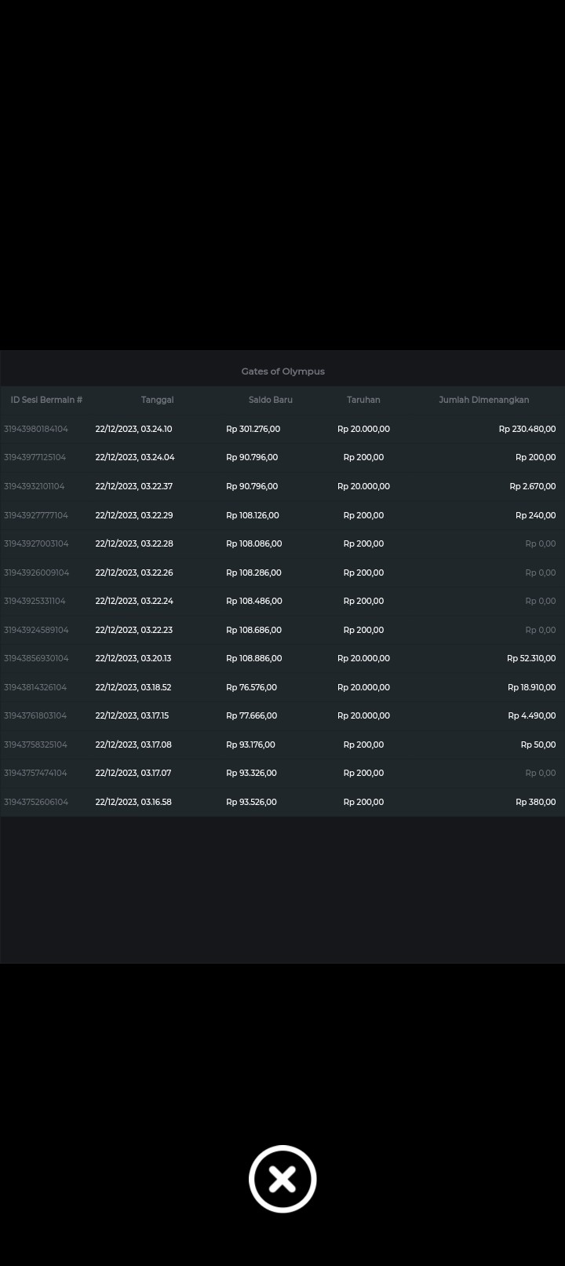The width and height of the screenshot is (565, 1266).
Task: Click the Rp 52.310,00 winnings cell
Action: 530,658
